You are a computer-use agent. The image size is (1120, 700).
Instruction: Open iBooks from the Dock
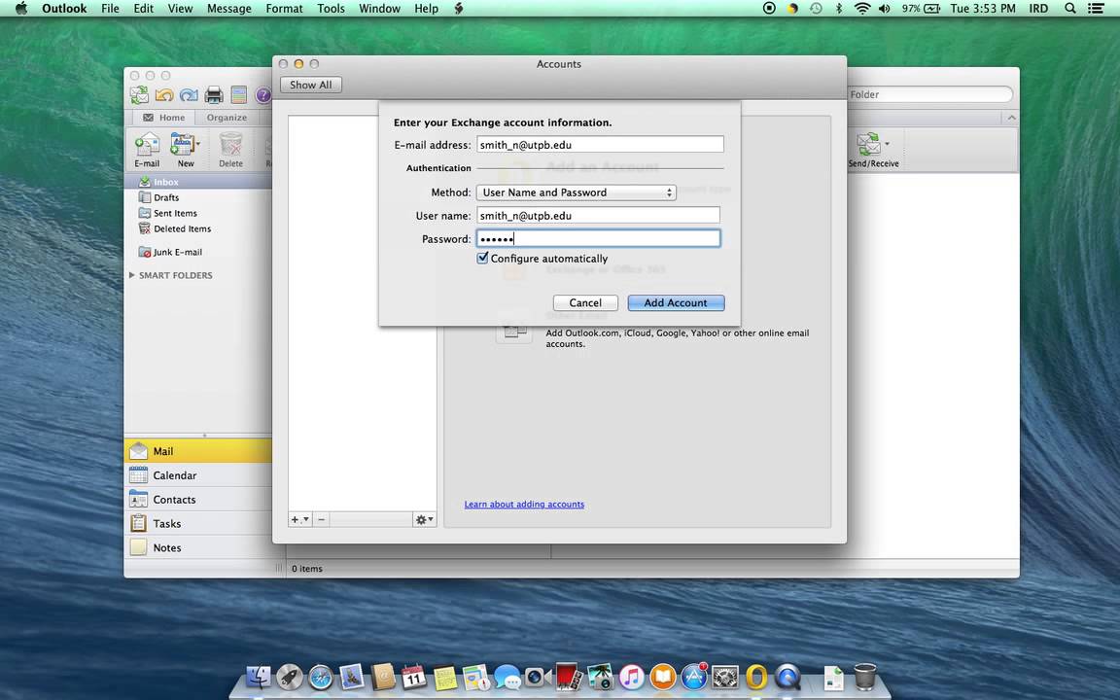(x=663, y=677)
